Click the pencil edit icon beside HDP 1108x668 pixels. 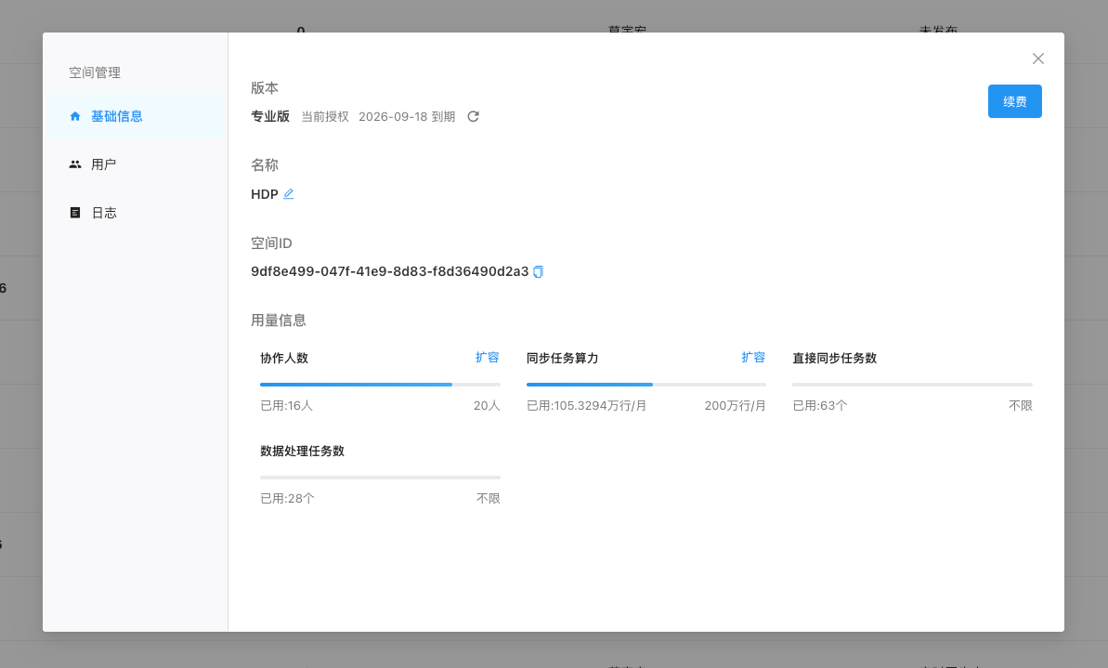pyautogui.click(x=289, y=194)
